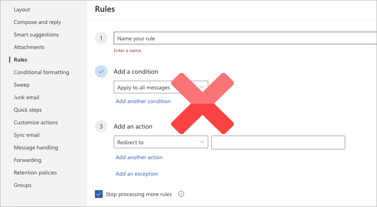The width and height of the screenshot is (377, 207).
Task: Switch to the Sweep settings page
Action: coord(22,85)
